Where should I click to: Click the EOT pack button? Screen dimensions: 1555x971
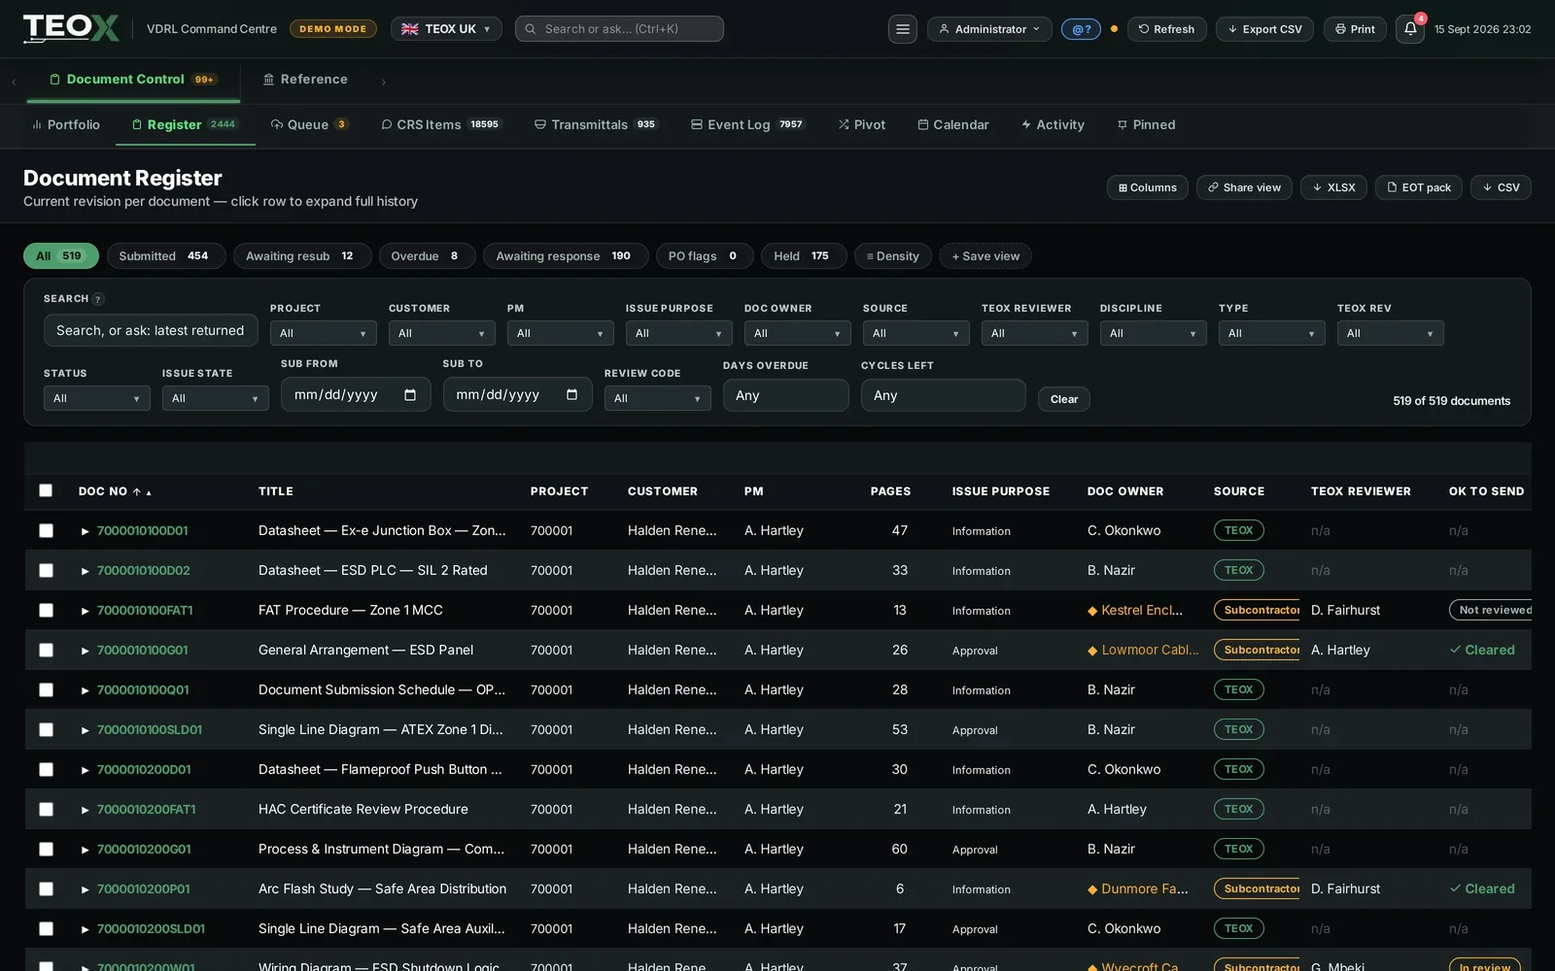tap(1419, 187)
